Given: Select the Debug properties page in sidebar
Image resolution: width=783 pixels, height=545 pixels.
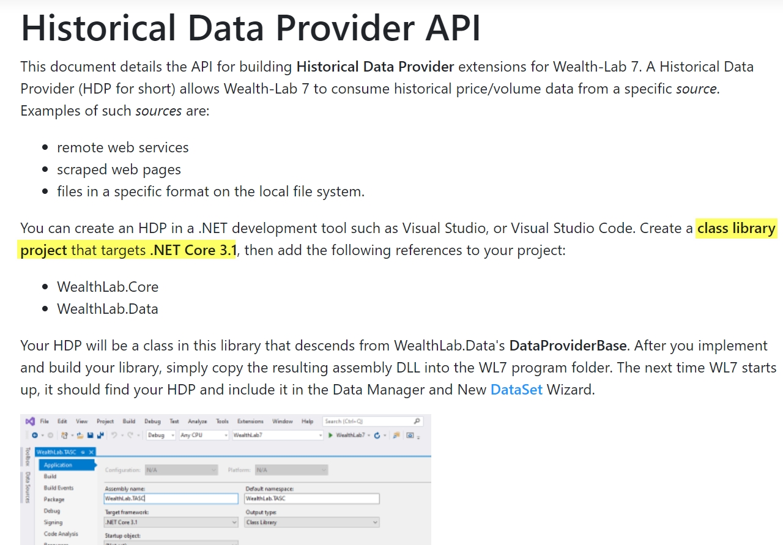Looking at the screenshot, I should coord(52,511).
